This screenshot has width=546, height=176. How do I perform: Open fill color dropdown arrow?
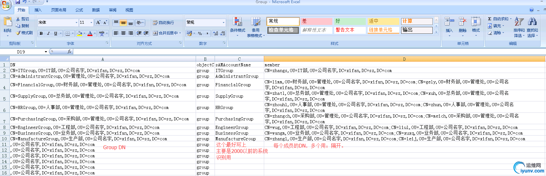(85, 33)
